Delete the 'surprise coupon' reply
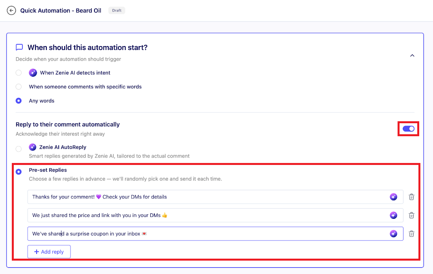This screenshot has width=433, height=274. (411, 234)
